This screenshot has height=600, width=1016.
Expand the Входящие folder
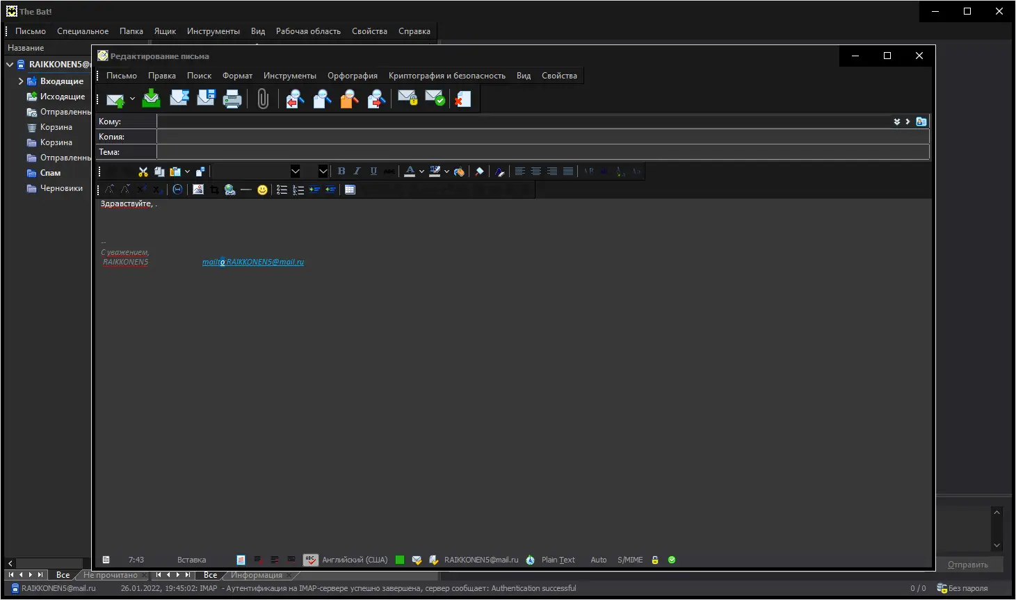21,81
